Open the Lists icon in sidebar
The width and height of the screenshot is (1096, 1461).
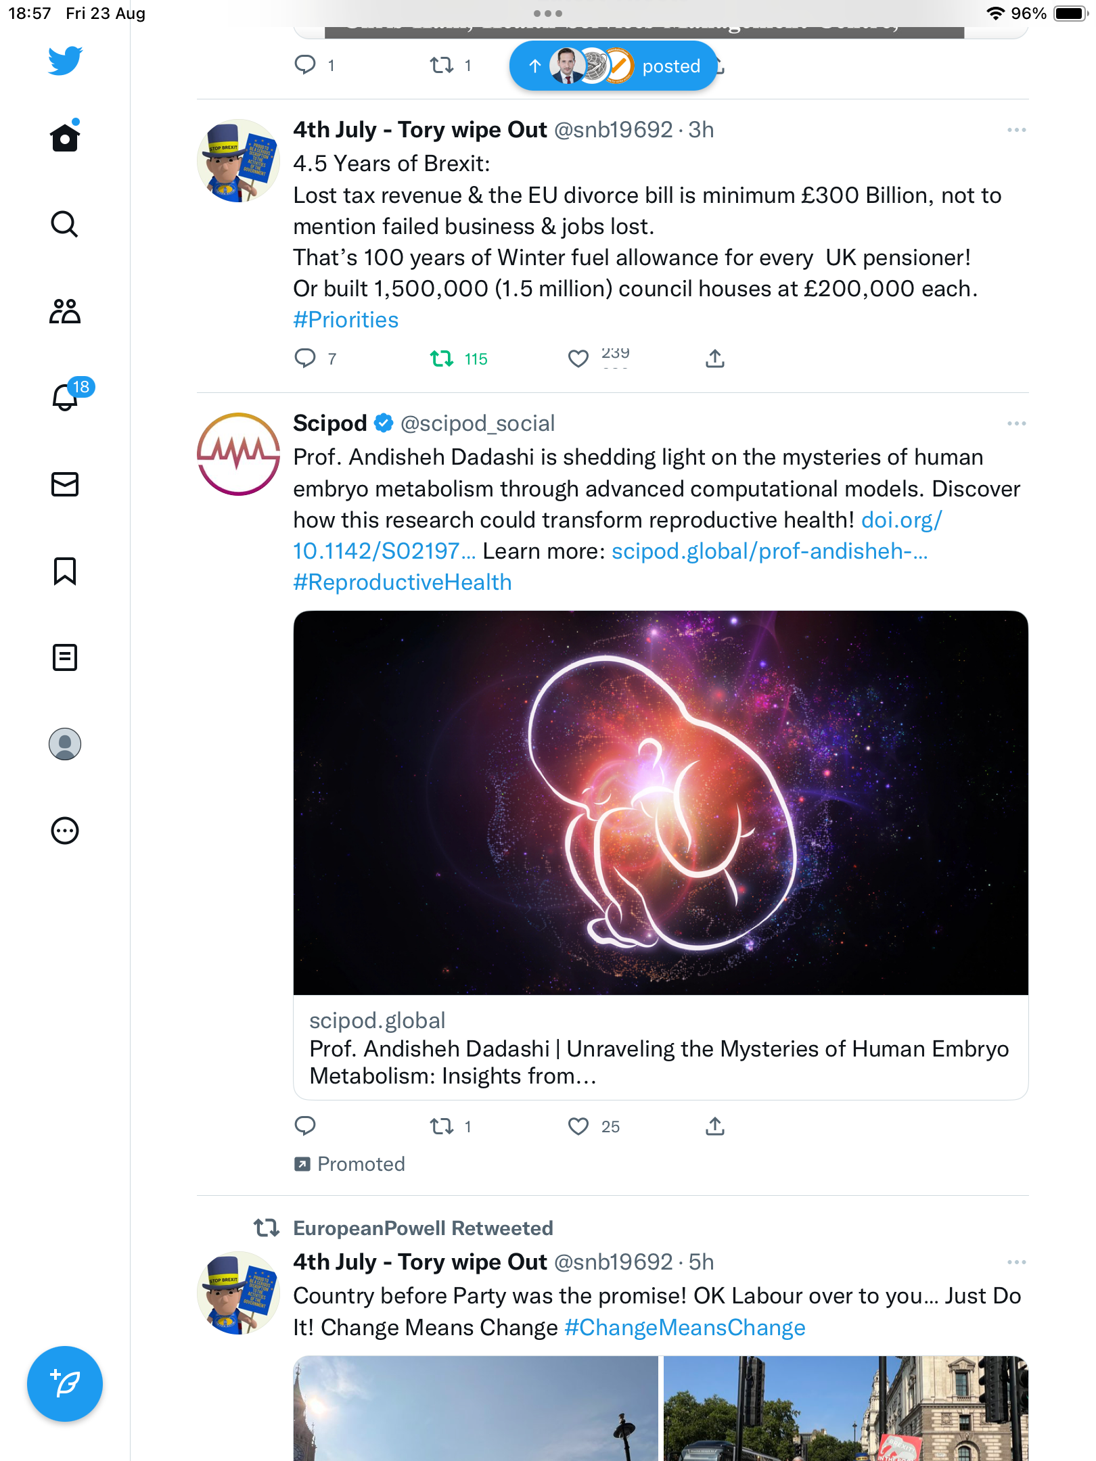tap(65, 657)
